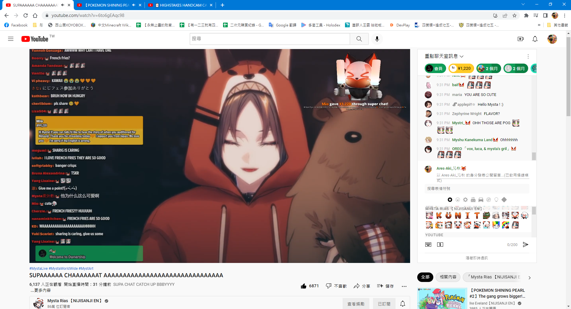Click the YouTube search input field
Image resolution: width=571 pixels, height=309 pixels.
pos(270,39)
